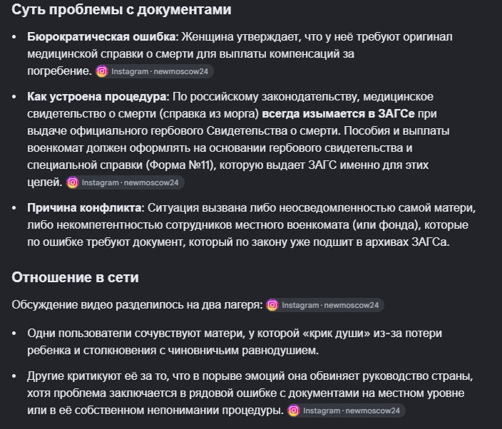
Task: Click the heading 'Отношение в сети'
Action: (76, 277)
